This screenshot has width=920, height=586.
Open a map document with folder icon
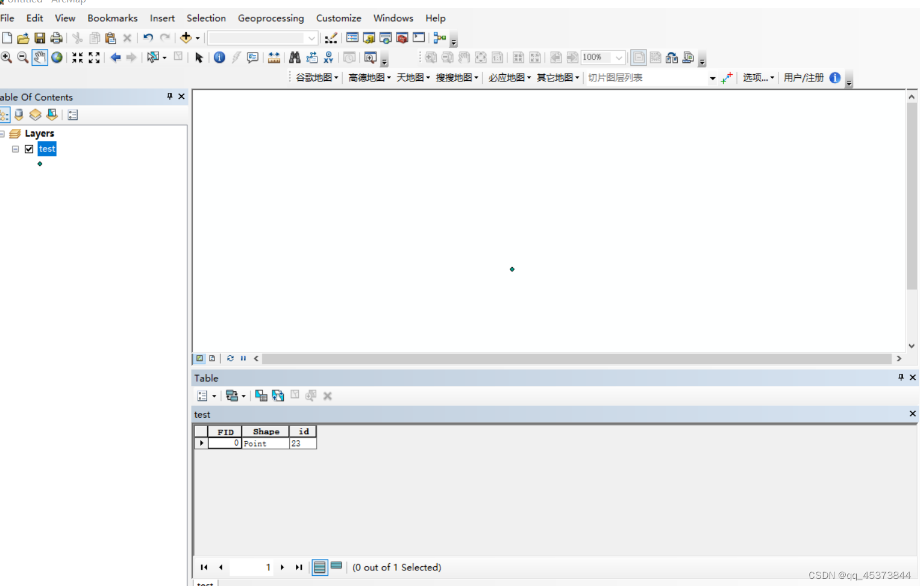click(23, 38)
